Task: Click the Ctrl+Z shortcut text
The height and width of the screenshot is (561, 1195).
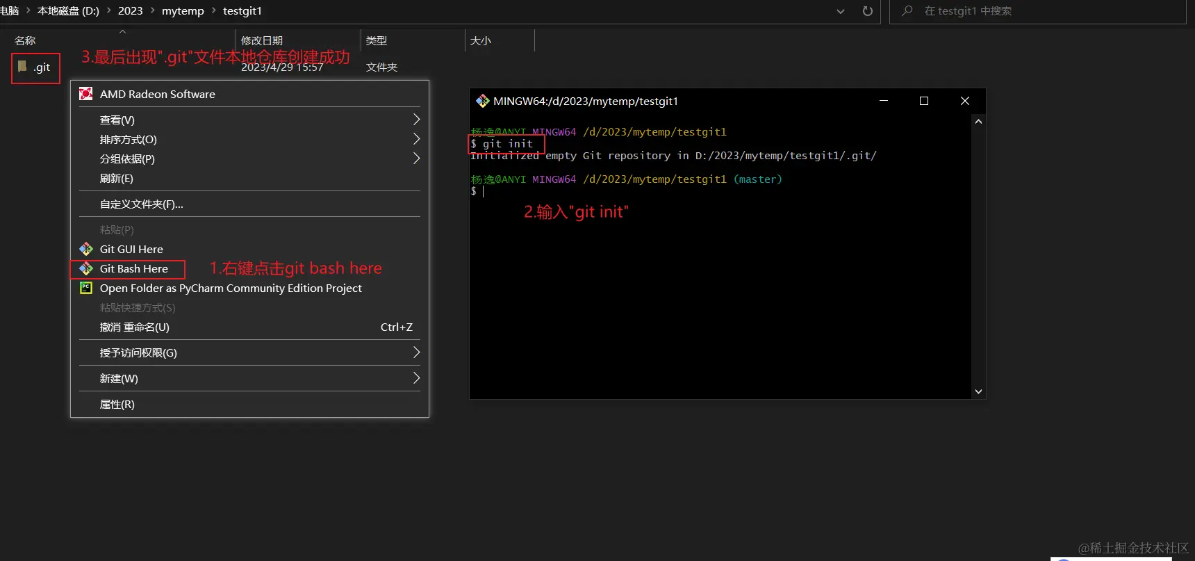Action: [x=397, y=327]
